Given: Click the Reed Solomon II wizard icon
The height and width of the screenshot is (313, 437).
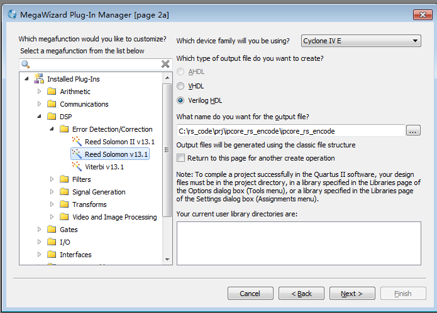Looking at the screenshot, I should 77,141.
